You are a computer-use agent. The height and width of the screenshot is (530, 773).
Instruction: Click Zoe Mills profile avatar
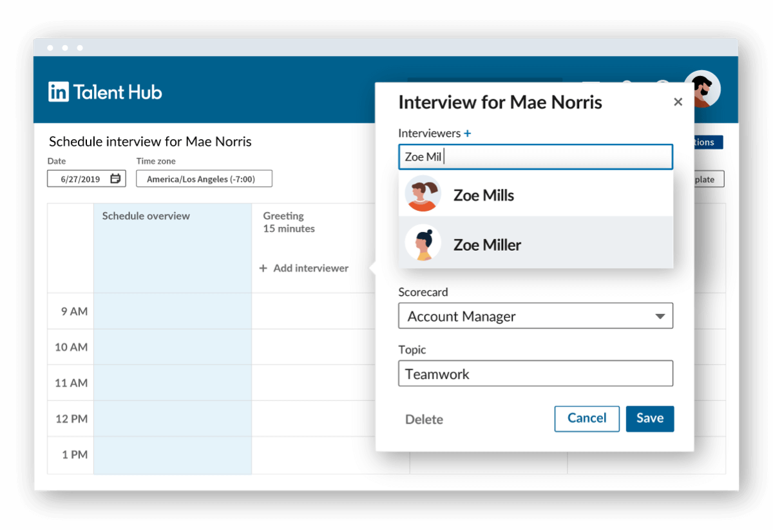423,193
